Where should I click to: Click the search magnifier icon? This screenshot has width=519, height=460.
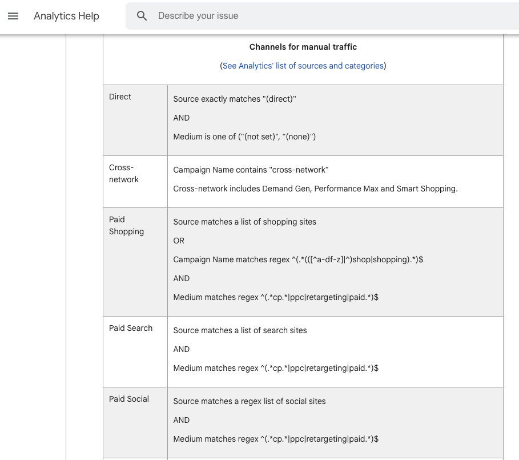[x=142, y=16]
